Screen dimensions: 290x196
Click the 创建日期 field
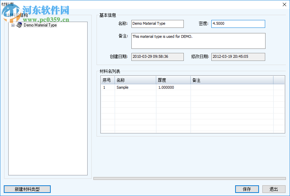click(x=157, y=57)
